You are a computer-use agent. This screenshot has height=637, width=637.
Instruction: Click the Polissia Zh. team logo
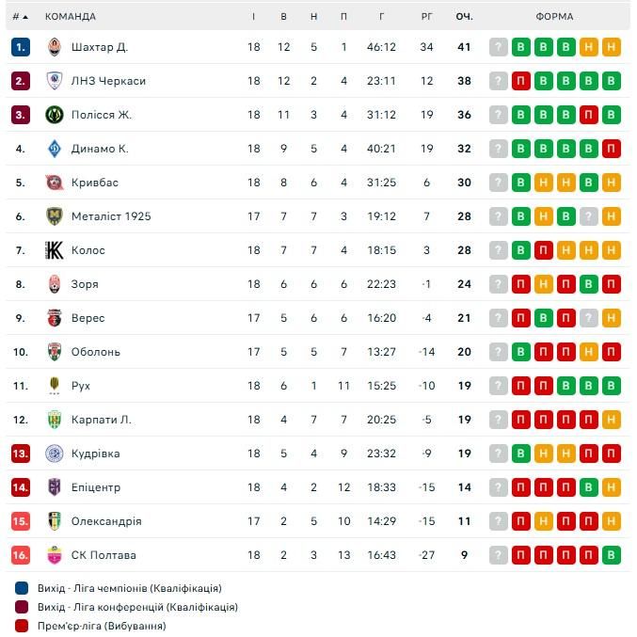55,115
